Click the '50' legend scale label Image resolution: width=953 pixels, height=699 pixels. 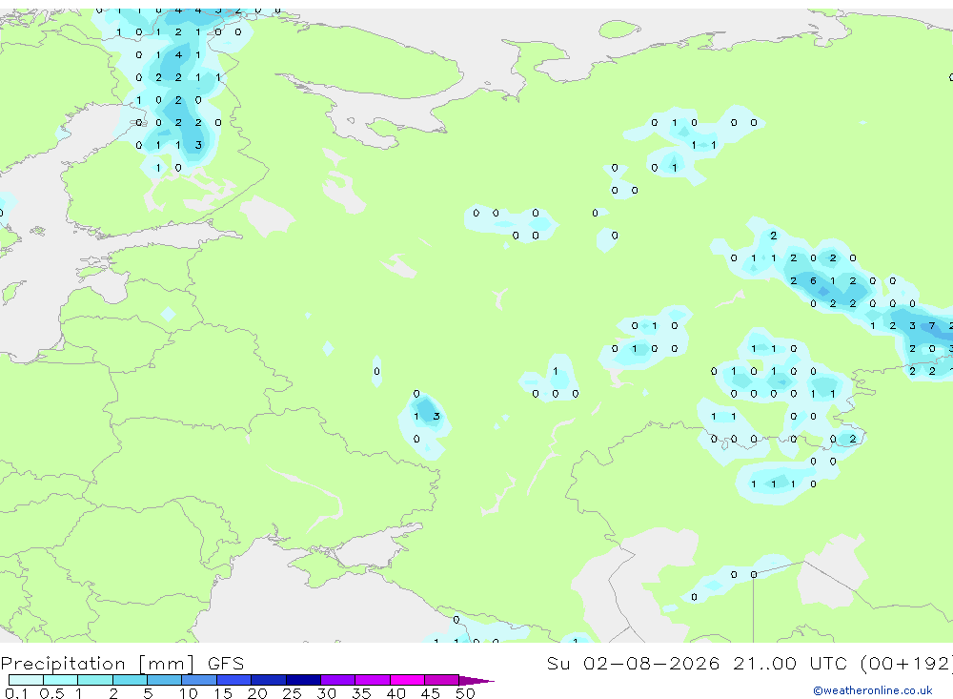coord(465,693)
